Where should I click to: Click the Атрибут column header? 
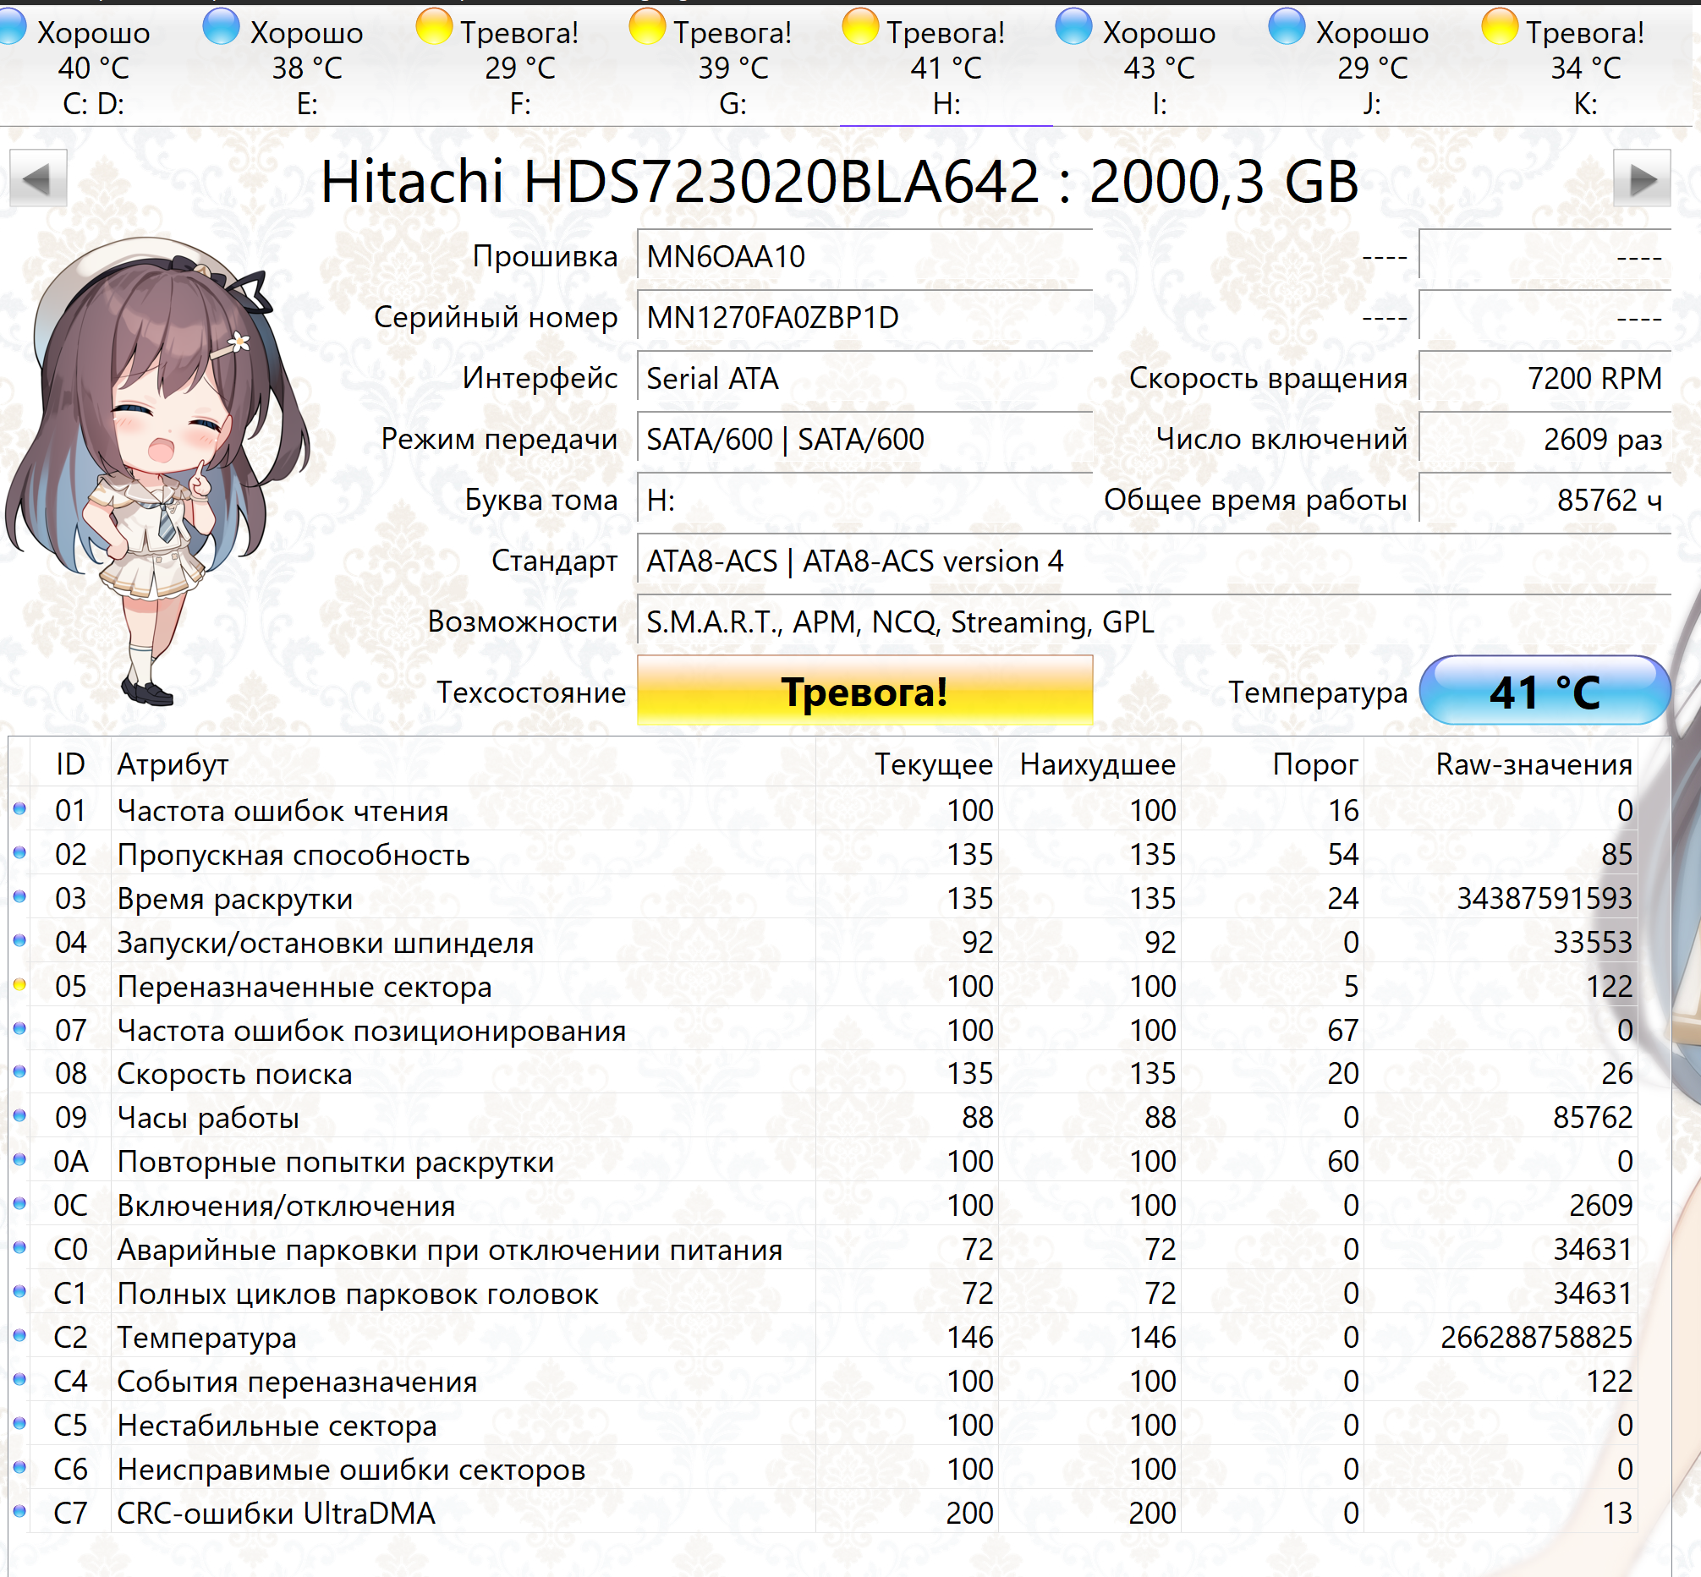click(464, 763)
